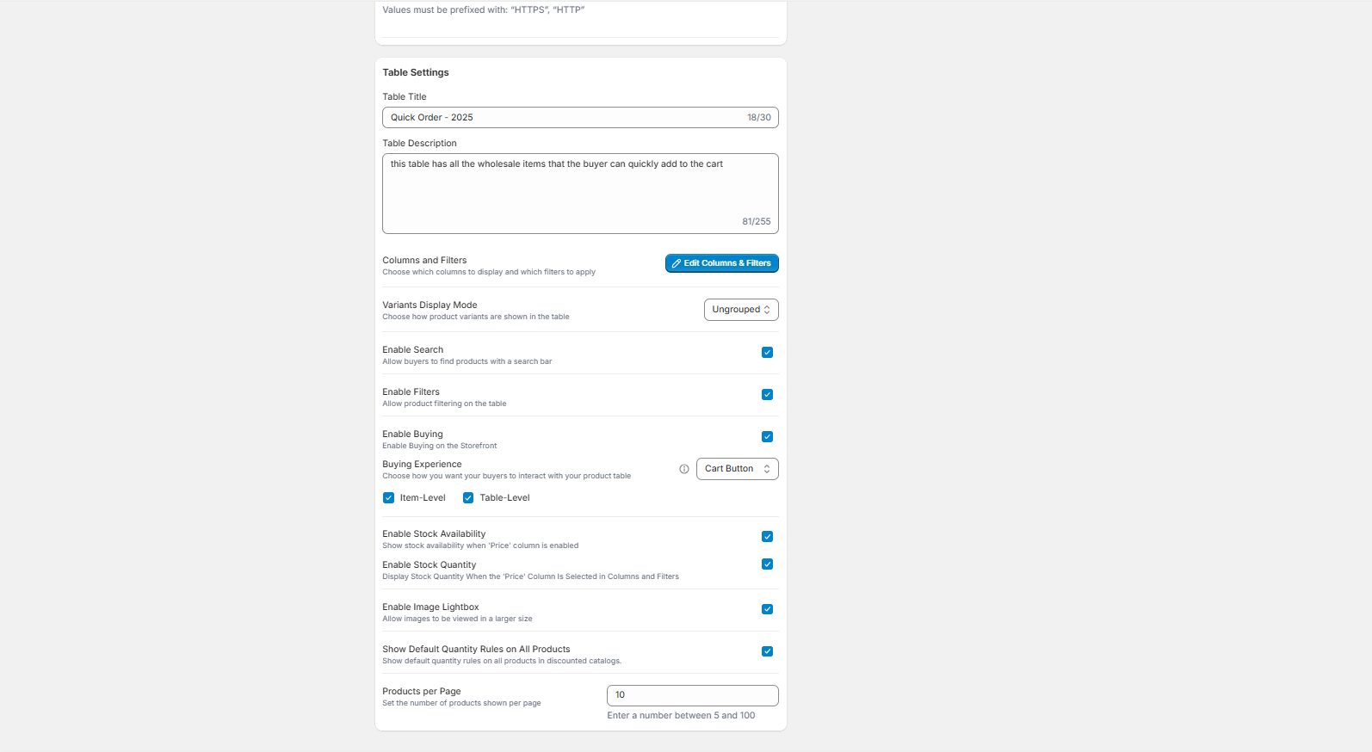Toggle the Enable Filters checkbox
Viewport: 1372px width, 752px height.
click(767, 395)
